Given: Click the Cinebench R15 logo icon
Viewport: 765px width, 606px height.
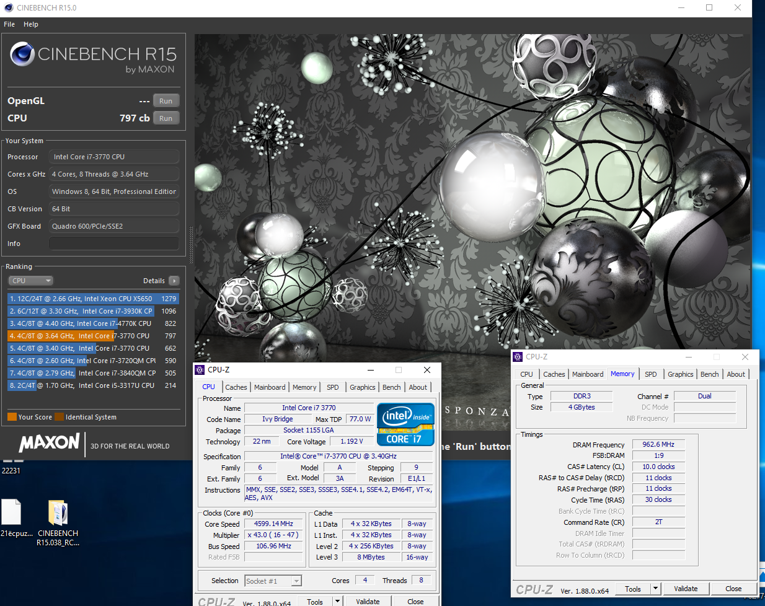Looking at the screenshot, I should click(22, 55).
